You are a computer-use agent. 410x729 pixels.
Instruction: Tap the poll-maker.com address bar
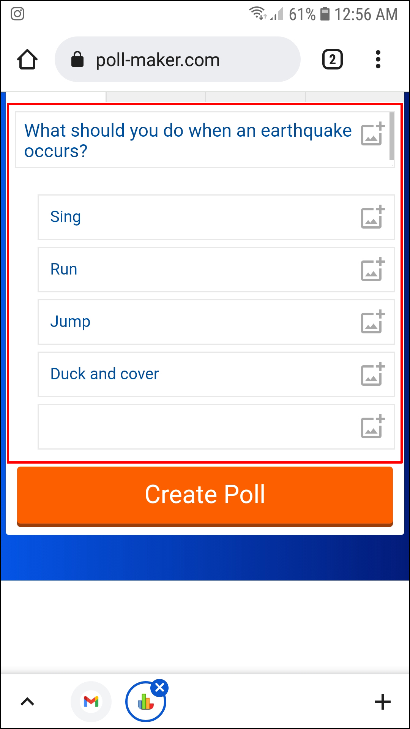[177, 60]
